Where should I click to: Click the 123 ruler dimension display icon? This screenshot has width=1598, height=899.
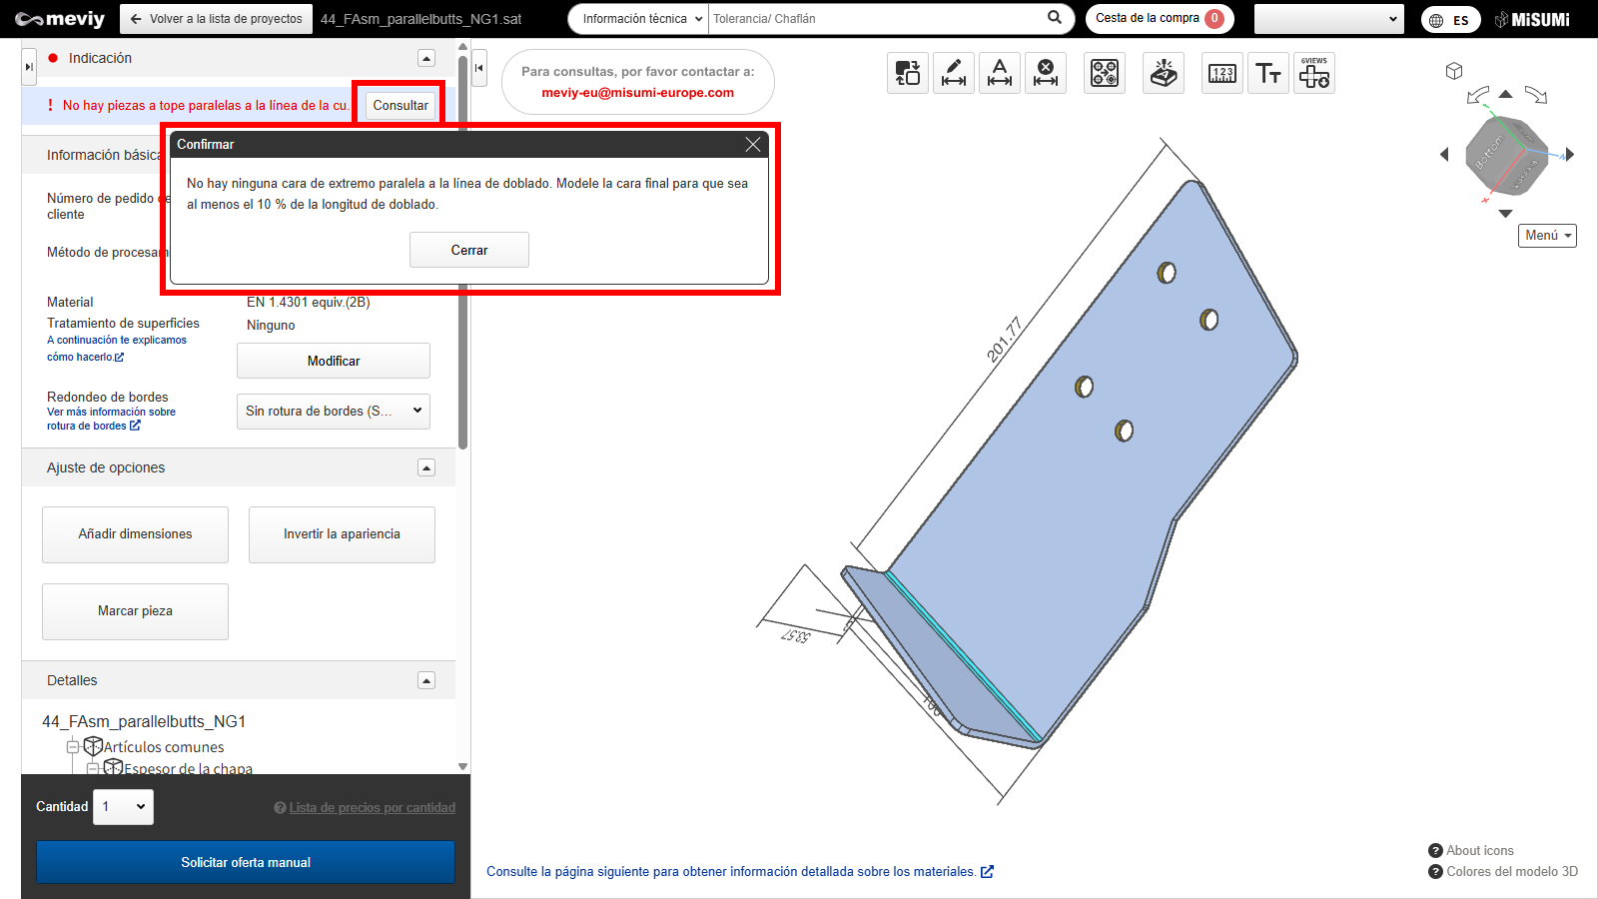(1222, 73)
